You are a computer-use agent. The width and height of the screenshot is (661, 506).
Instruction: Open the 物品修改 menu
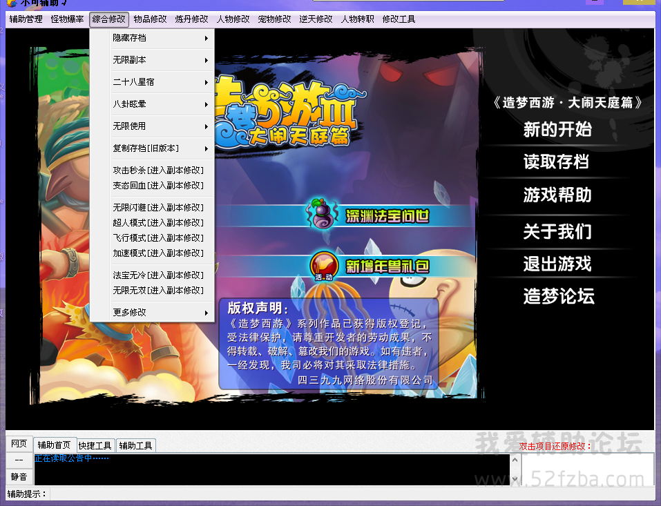[150, 19]
